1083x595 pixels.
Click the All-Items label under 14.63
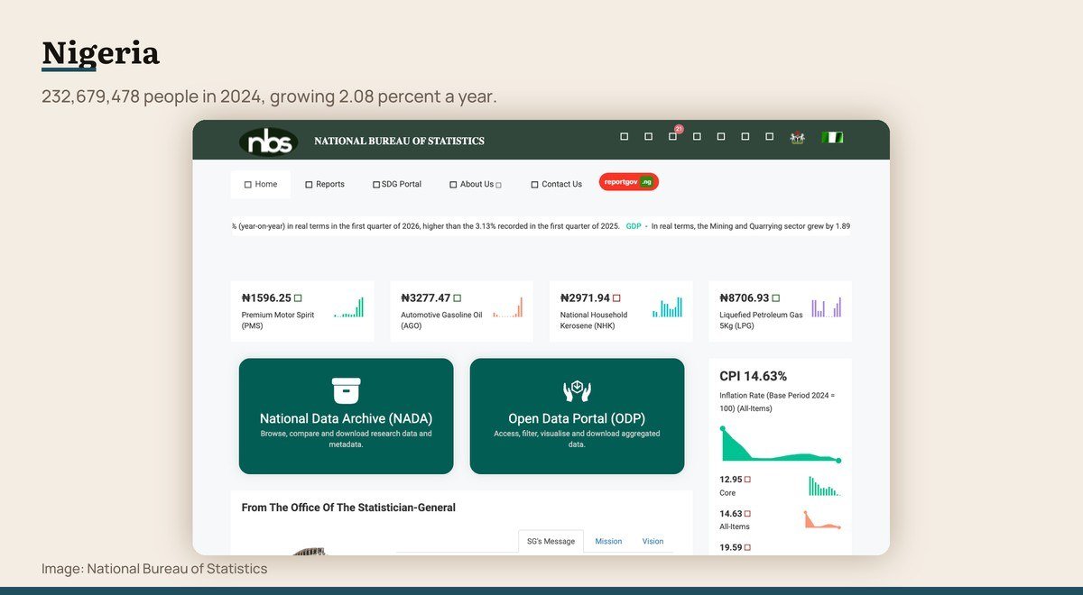735,526
